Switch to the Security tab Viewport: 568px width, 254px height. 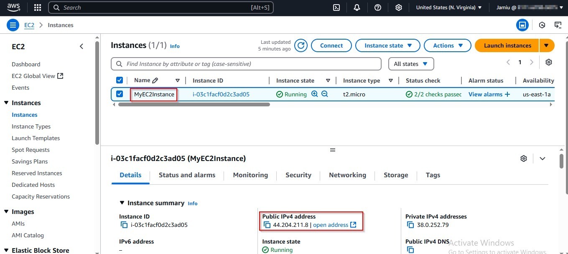tap(298, 175)
